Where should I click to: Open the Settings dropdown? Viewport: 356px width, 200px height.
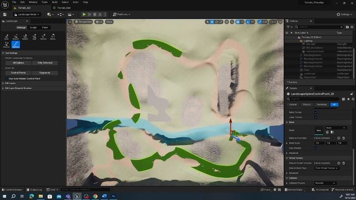point(344,14)
